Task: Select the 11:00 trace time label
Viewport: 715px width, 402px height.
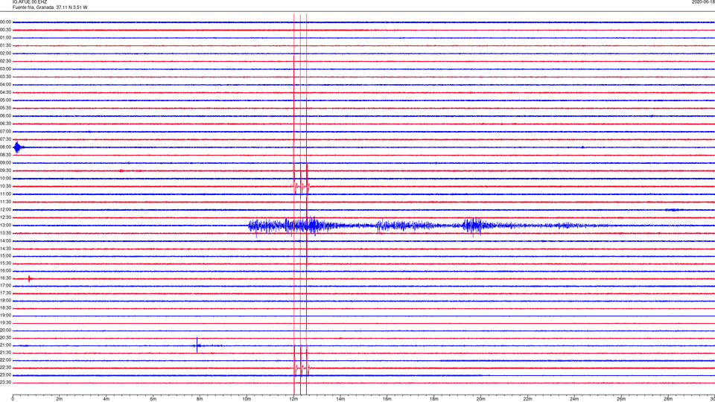Action: click(x=5, y=194)
